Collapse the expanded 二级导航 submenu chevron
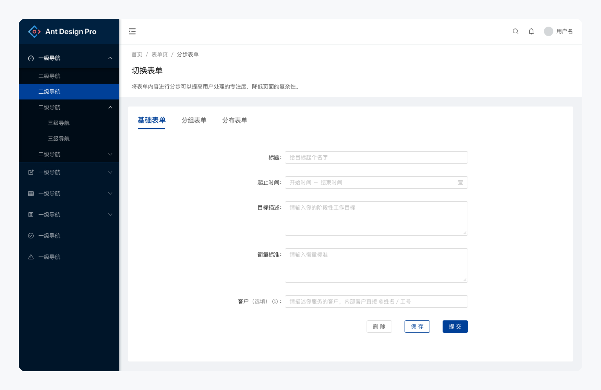The image size is (601, 390). [x=110, y=107]
